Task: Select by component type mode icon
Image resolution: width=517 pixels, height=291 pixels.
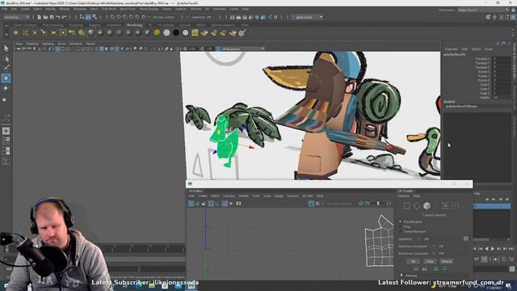Action: [x=95, y=17]
